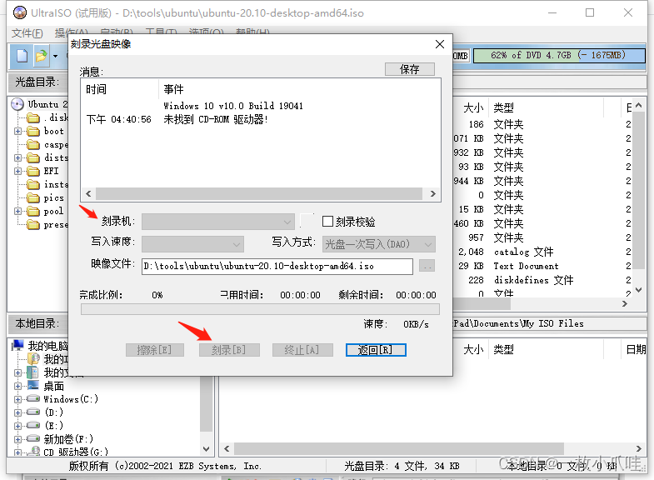Click the .disk folder icon in tree

[x=33, y=118]
